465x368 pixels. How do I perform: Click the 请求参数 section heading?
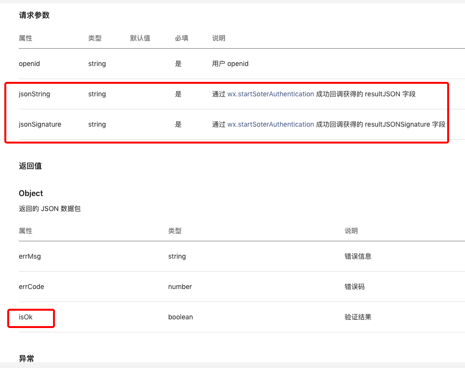pyautogui.click(x=34, y=15)
